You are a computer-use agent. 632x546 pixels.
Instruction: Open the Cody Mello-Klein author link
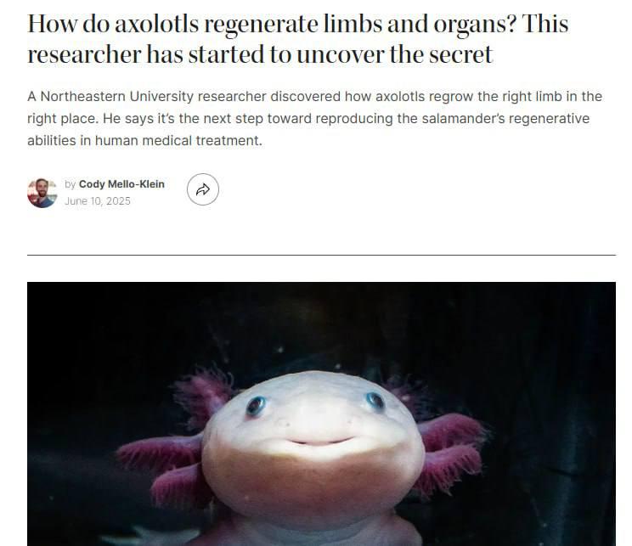tap(121, 184)
